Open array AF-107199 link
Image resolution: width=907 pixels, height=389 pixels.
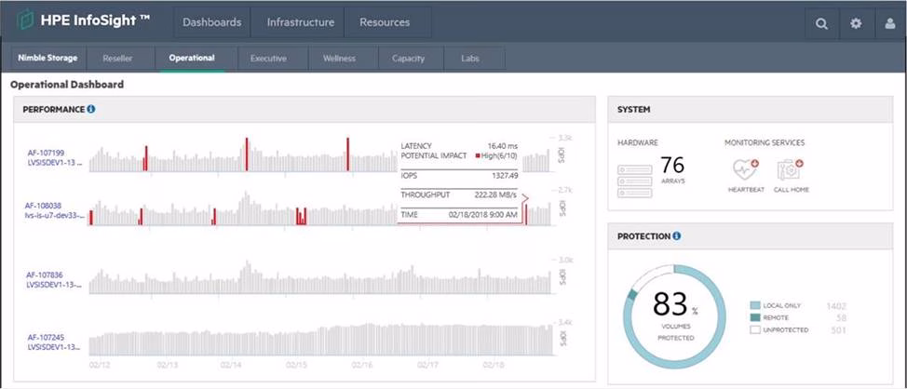pyautogui.click(x=45, y=152)
